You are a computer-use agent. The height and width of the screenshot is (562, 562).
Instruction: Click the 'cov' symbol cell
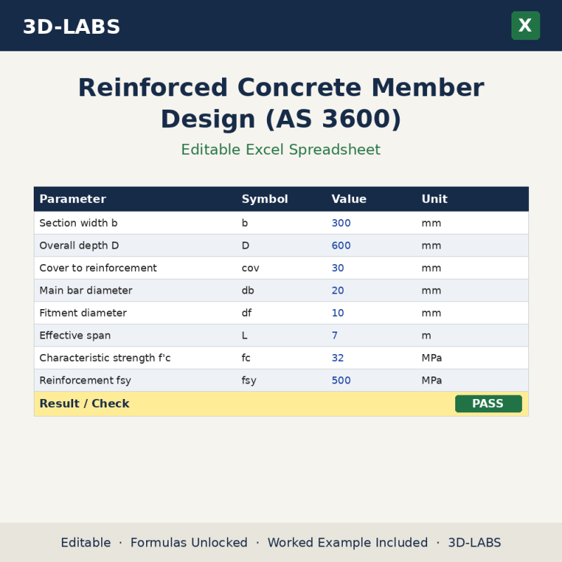[250, 268]
